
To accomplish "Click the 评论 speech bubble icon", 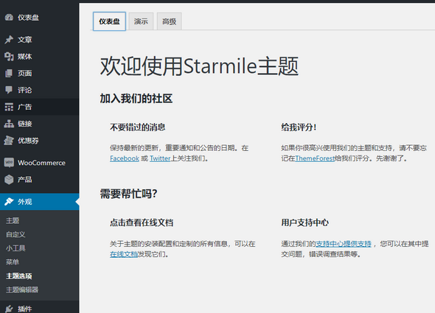I will tap(9, 90).
